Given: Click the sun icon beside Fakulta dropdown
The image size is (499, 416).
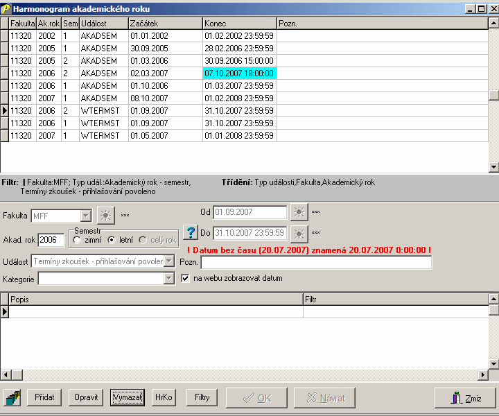Looking at the screenshot, I should (x=105, y=216).
